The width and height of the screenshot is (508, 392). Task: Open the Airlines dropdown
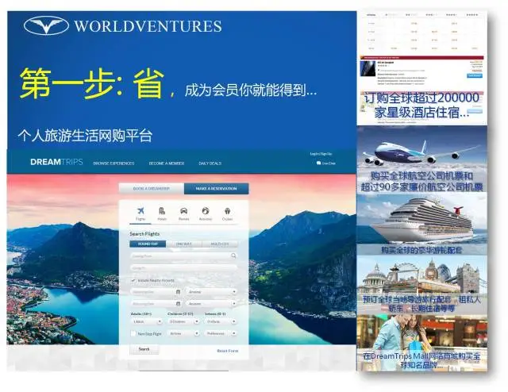click(x=183, y=333)
